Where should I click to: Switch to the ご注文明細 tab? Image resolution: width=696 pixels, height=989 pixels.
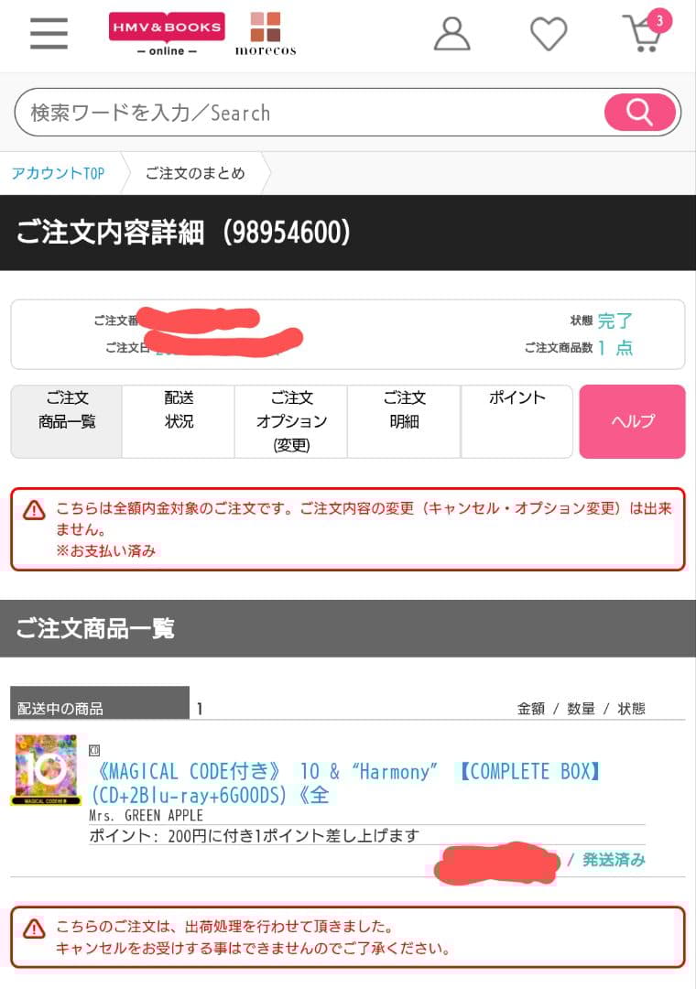[x=405, y=421]
